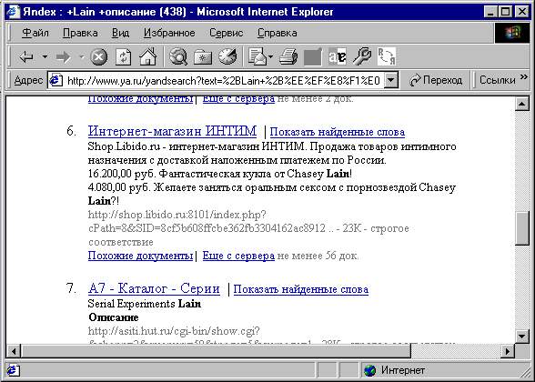Click the А7 - Каталог - Серии link

point(154,288)
